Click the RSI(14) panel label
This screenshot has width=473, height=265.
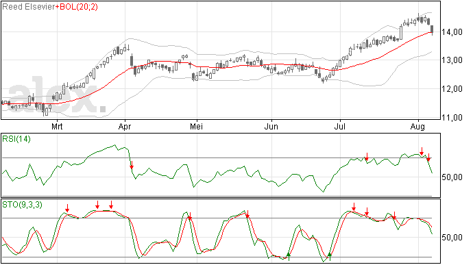pyautogui.click(x=16, y=139)
